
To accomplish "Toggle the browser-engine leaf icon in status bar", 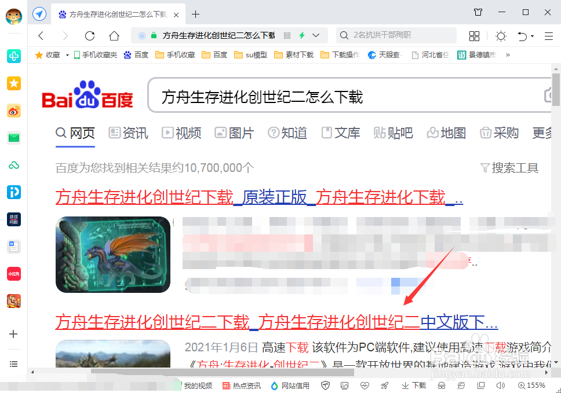I will point(461,385).
